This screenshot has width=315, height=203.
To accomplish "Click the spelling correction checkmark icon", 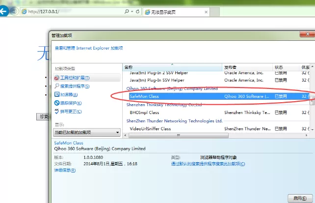I will tap(57, 111).
